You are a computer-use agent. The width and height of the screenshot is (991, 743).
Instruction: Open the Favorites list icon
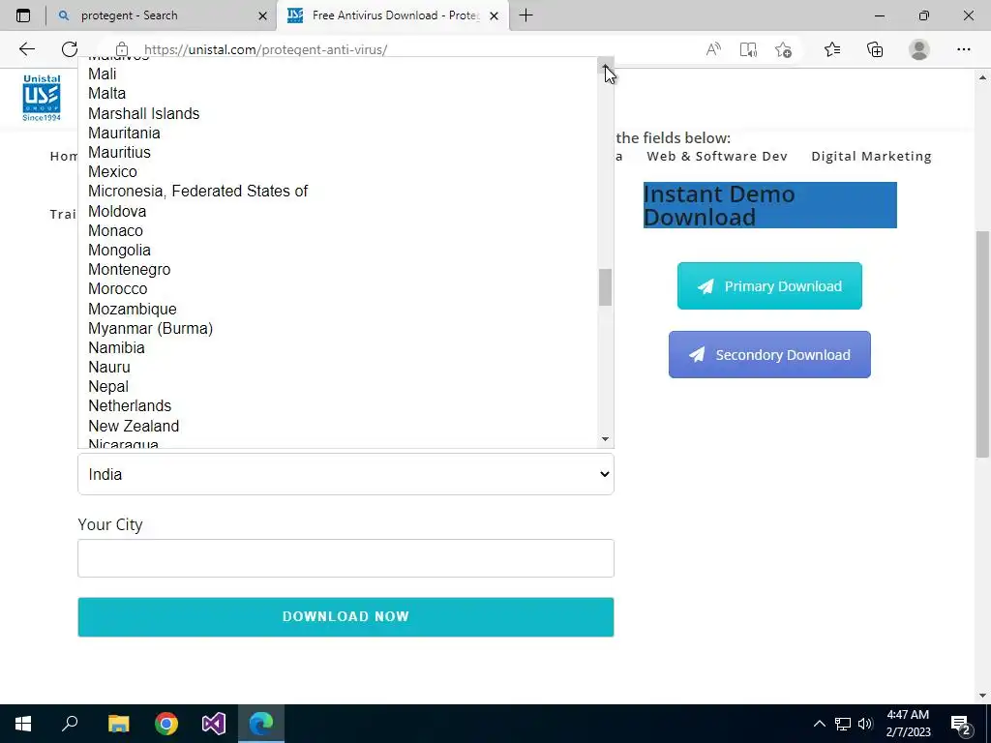832,49
